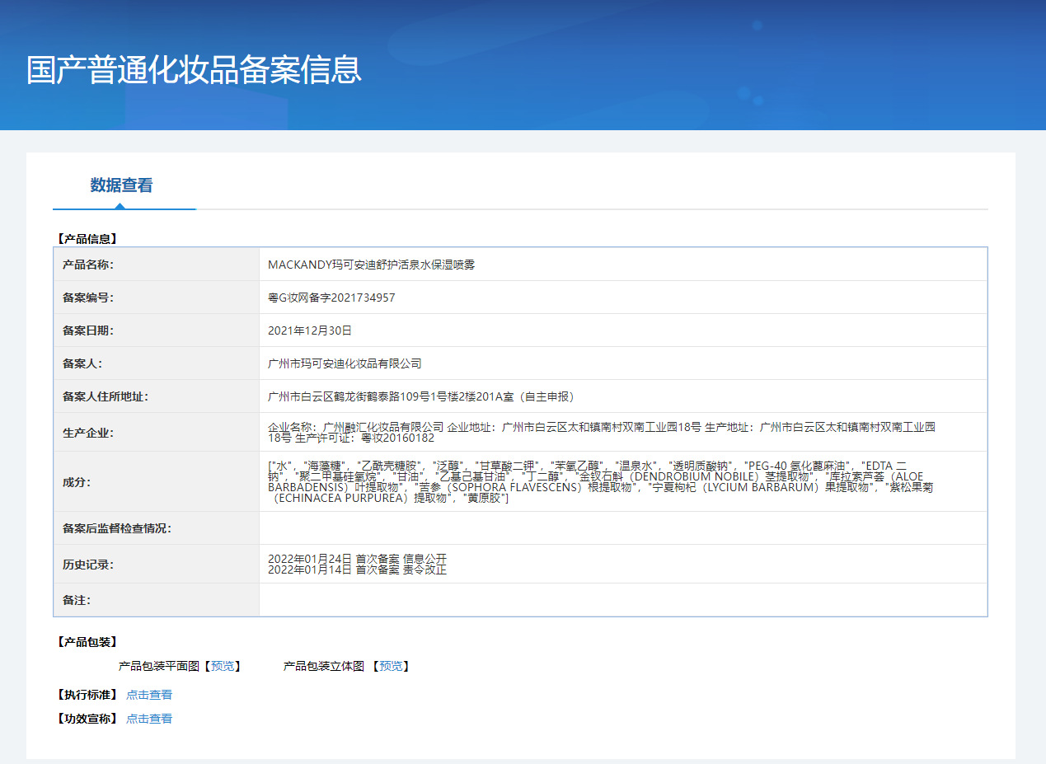Select manufacturer text 广州融汇化妆品有限公司

(383, 427)
